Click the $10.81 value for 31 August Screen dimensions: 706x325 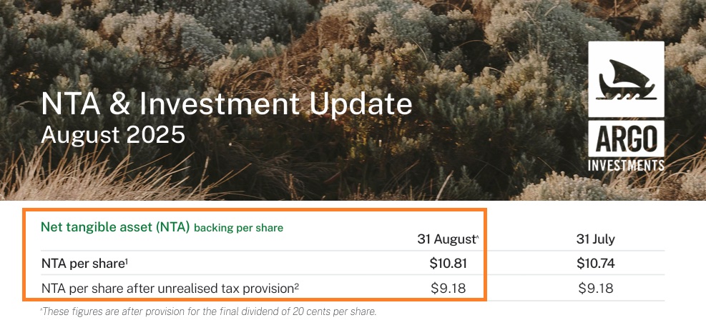click(x=448, y=264)
